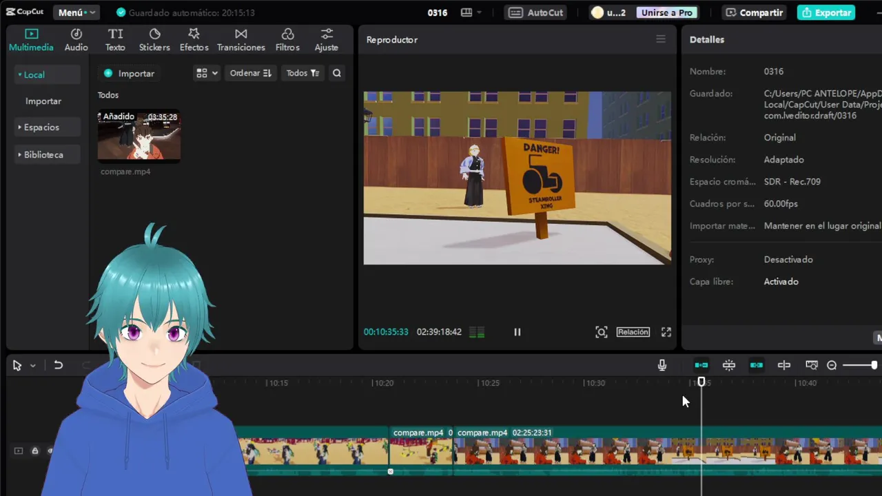Switch to the Audio tab

[76, 40]
